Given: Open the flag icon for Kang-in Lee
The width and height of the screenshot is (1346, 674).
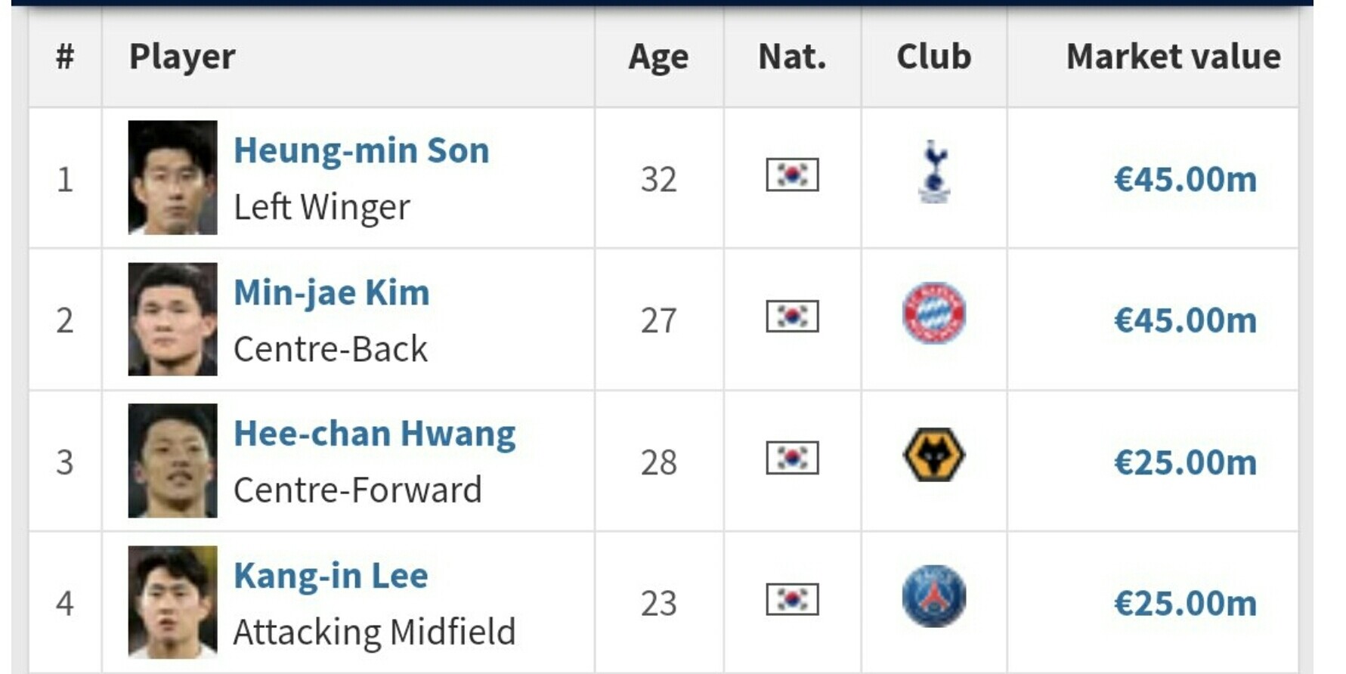Looking at the screenshot, I should tap(792, 599).
